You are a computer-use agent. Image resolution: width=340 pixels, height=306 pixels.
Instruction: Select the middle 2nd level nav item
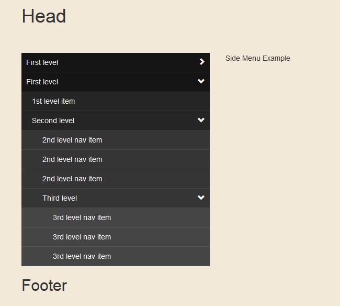[x=72, y=159]
